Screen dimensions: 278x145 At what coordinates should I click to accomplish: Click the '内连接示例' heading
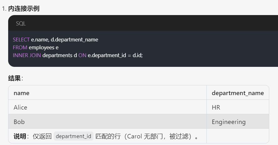(x=24, y=9)
